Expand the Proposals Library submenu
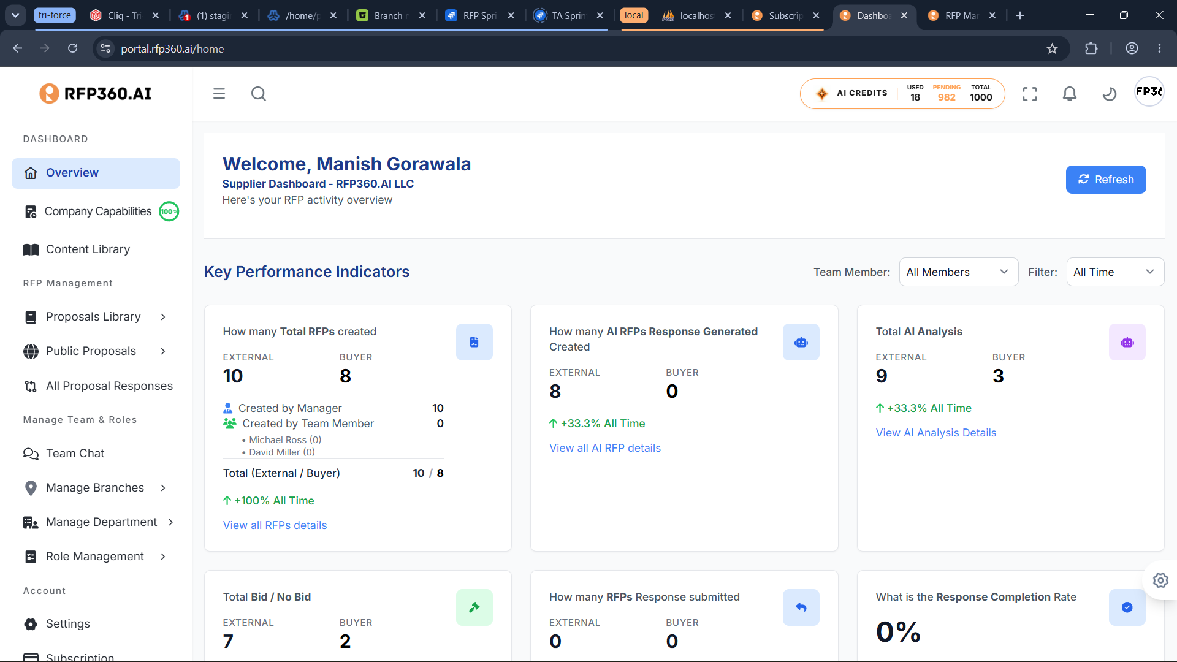The height and width of the screenshot is (662, 1177). (x=163, y=317)
